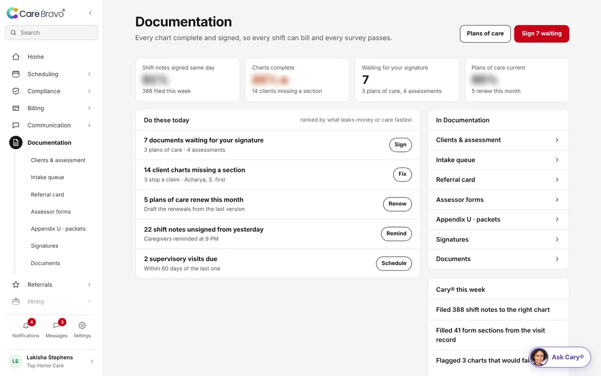
Task: Click the Charts complete card
Action: click(x=297, y=80)
